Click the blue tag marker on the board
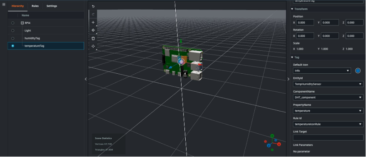Screen dimensions: 366x157 pyautogui.click(x=181, y=61)
